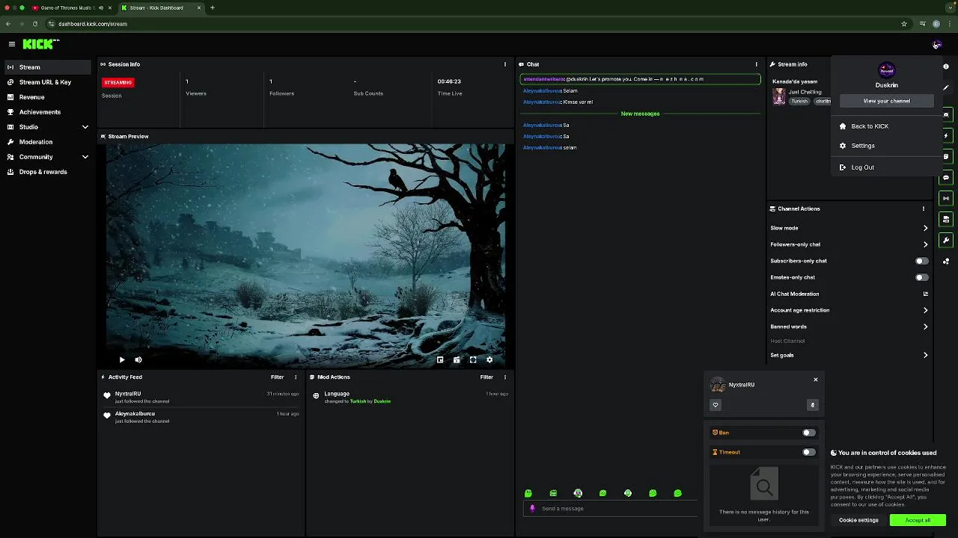The height and width of the screenshot is (538, 958).
Task: Toggle theater mode on stream preview
Action: coord(457,360)
